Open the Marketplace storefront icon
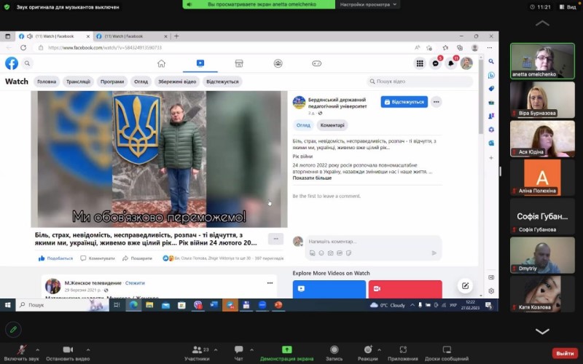This screenshot has width=583, height=364. (x=239, y=63)
